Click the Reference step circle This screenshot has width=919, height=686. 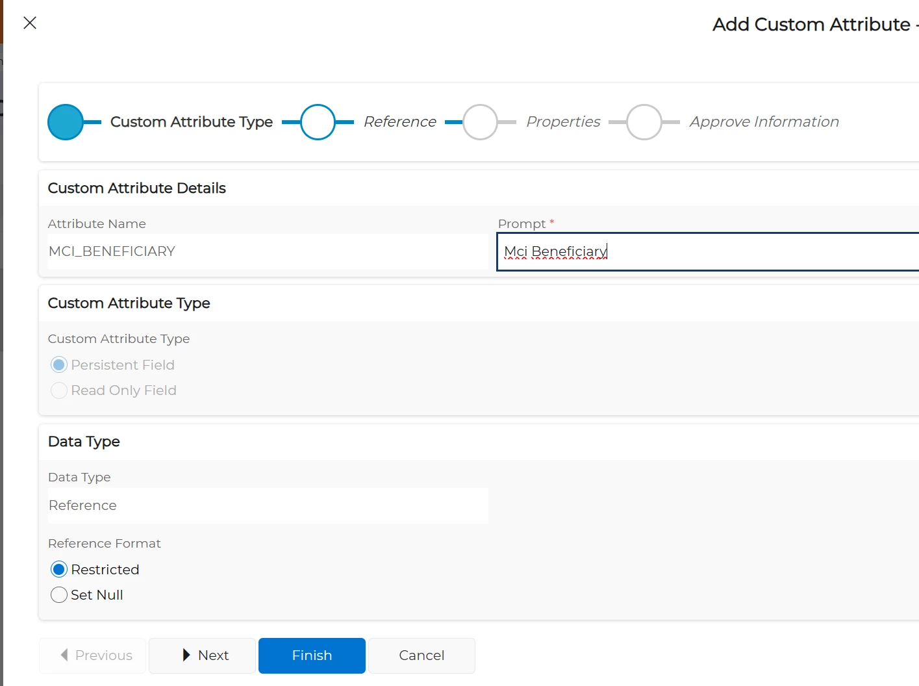tap(318, 122)
